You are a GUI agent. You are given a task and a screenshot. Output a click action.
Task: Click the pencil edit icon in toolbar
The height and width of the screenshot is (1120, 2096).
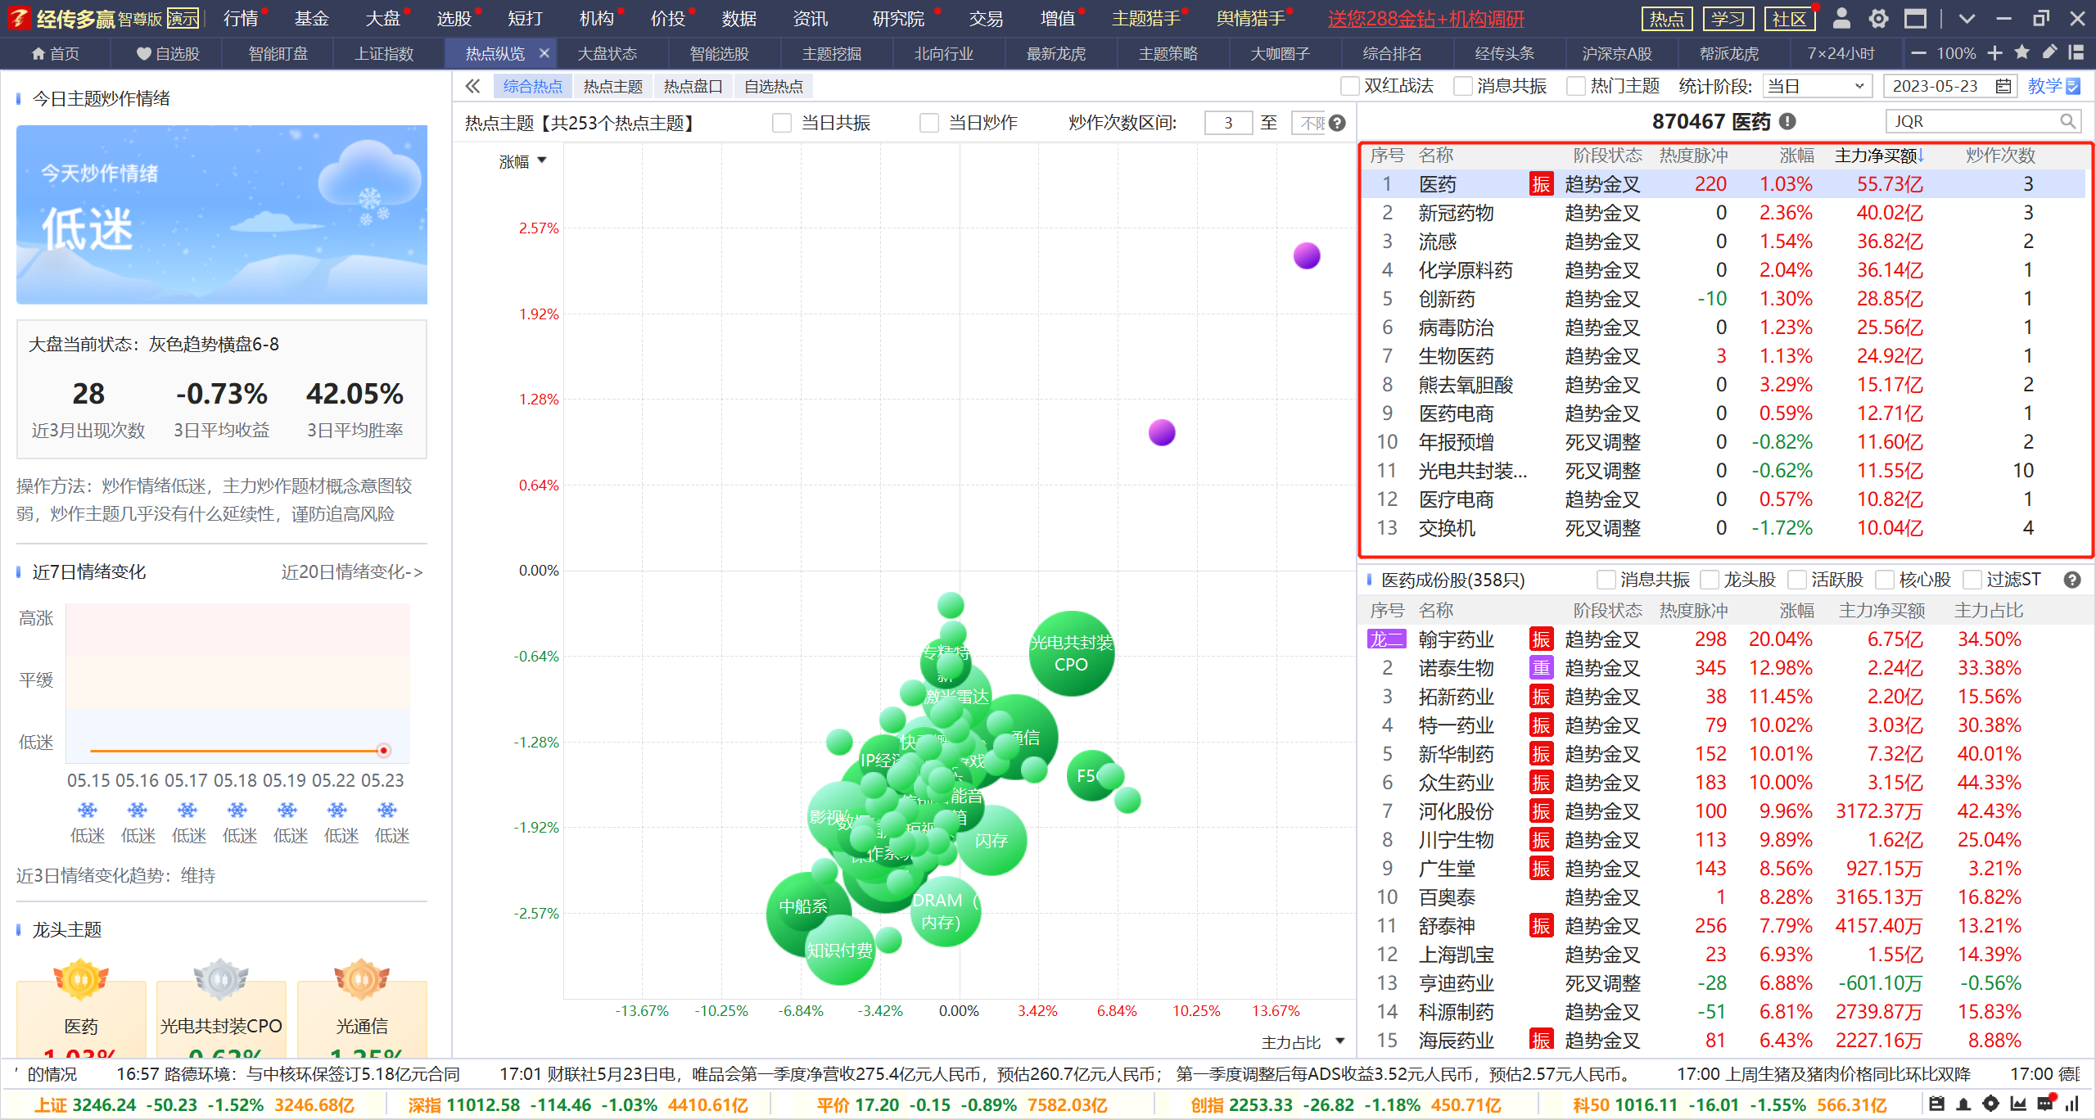click(2049, 53)
